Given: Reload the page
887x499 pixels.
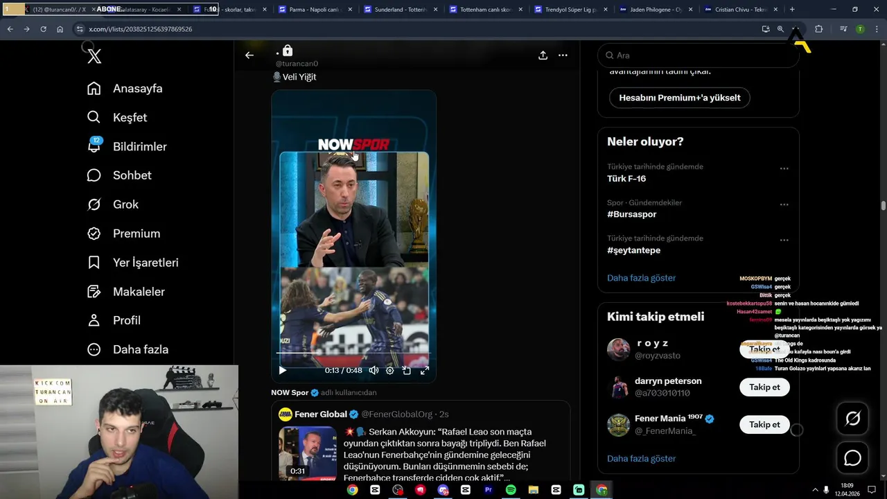Looking at the screenshot, I should click(x=43, y=29).
